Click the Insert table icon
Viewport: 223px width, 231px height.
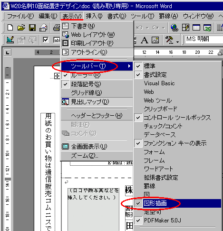click(196, 28)
